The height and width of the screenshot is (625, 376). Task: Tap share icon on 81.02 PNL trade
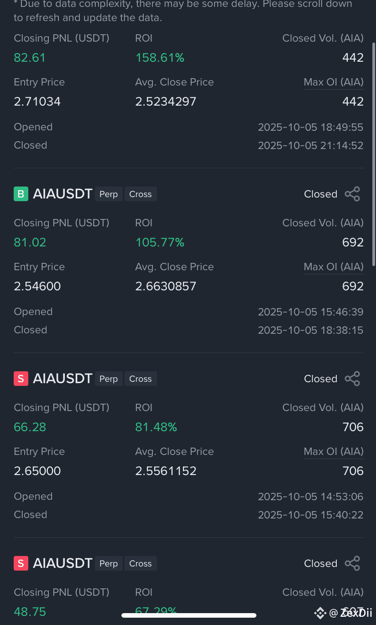[x=352, y=194]
